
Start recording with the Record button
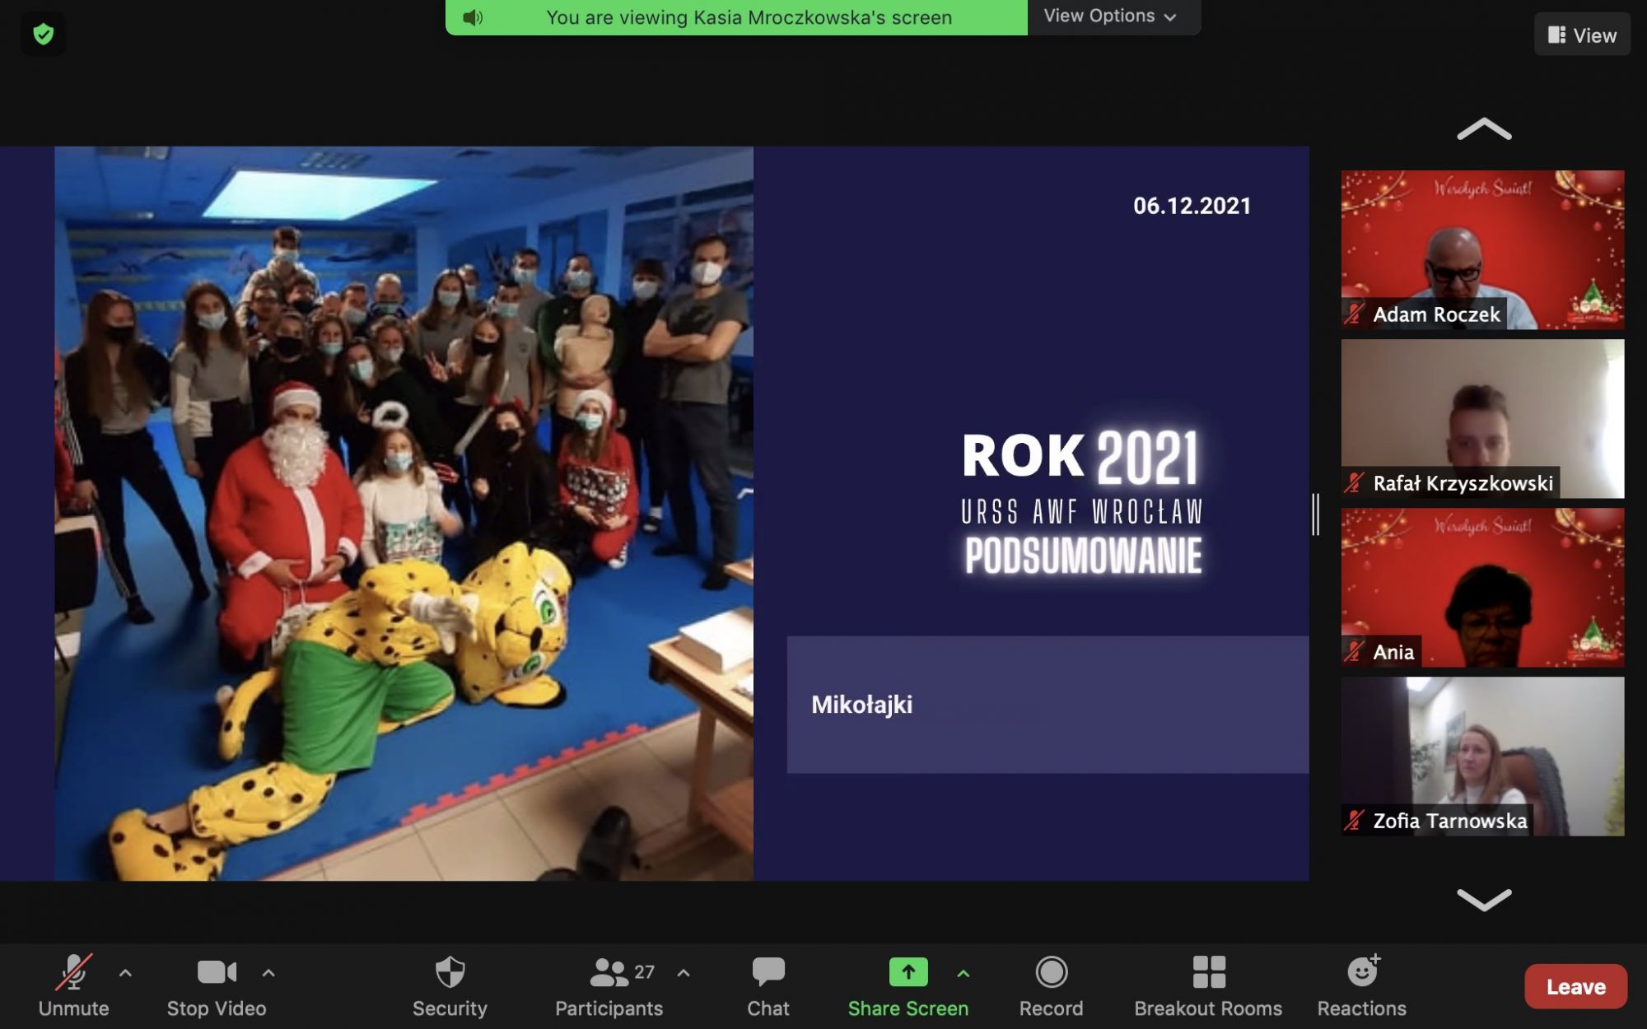click(1052, 986)
